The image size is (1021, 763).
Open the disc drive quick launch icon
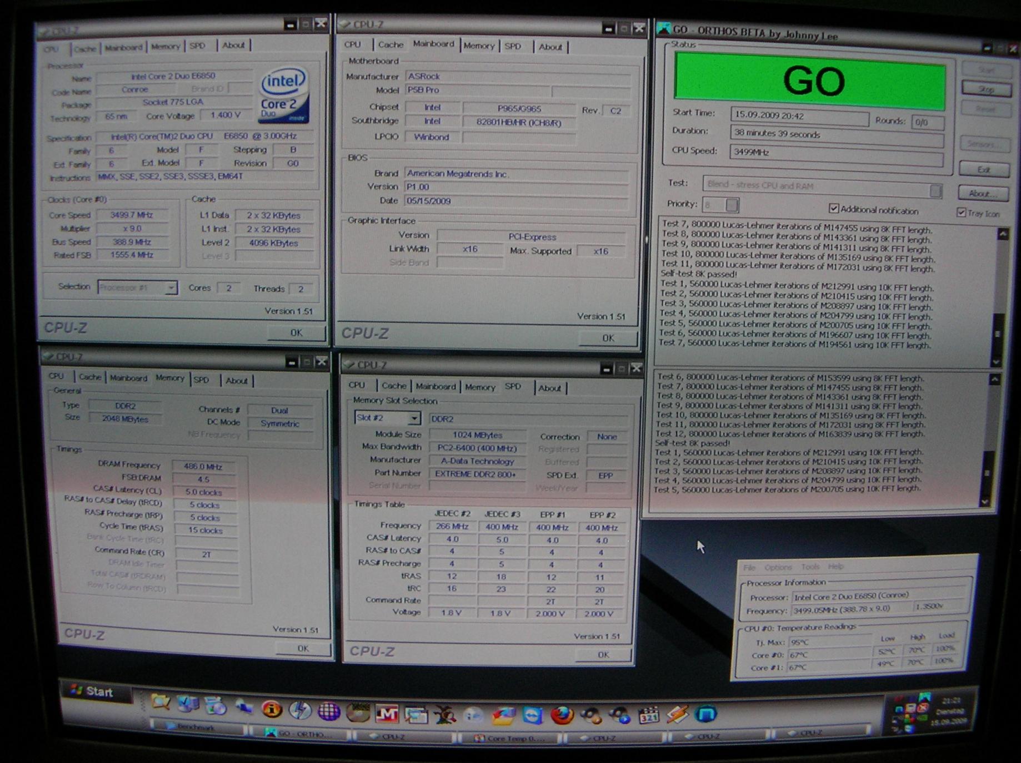(358, 712)
